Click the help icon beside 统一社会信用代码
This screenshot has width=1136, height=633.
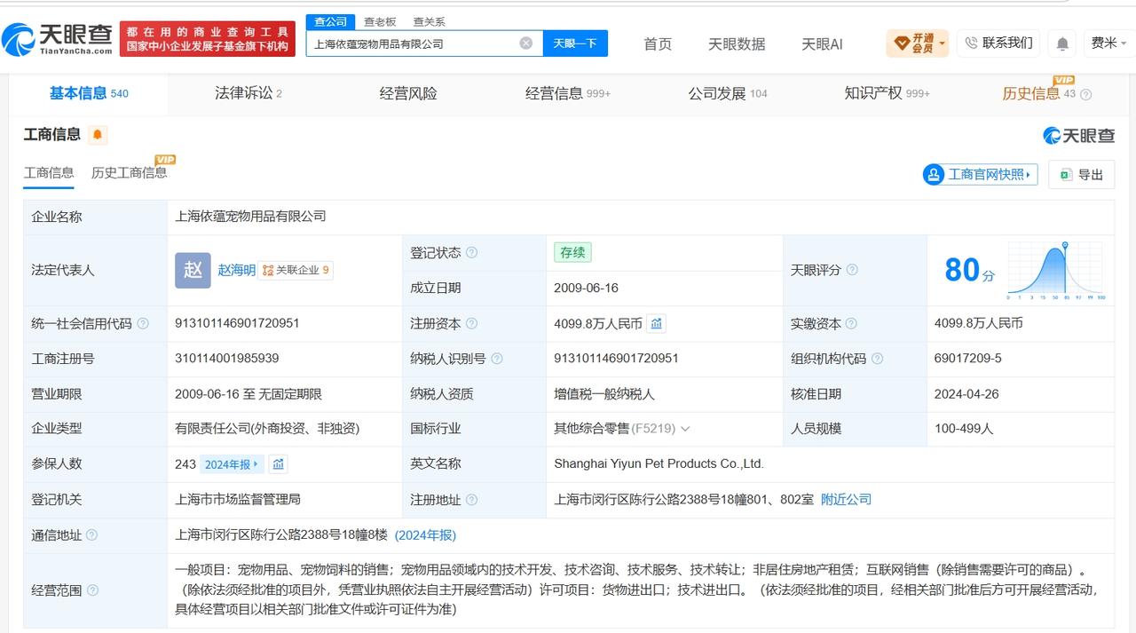(x=143, y=324)
